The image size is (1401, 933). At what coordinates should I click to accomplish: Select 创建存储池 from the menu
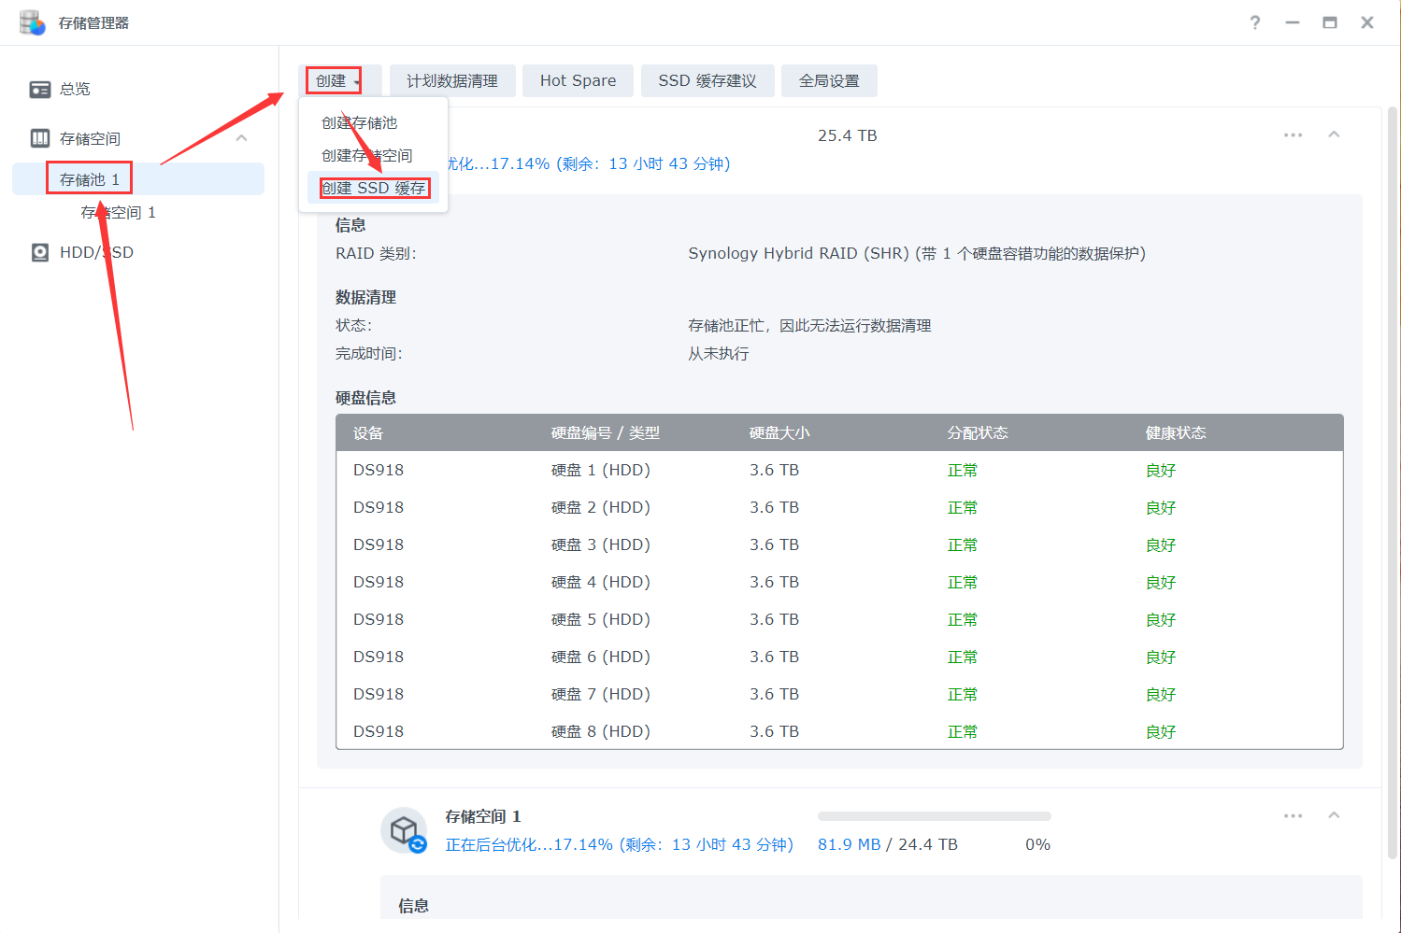tap(360, 123)
